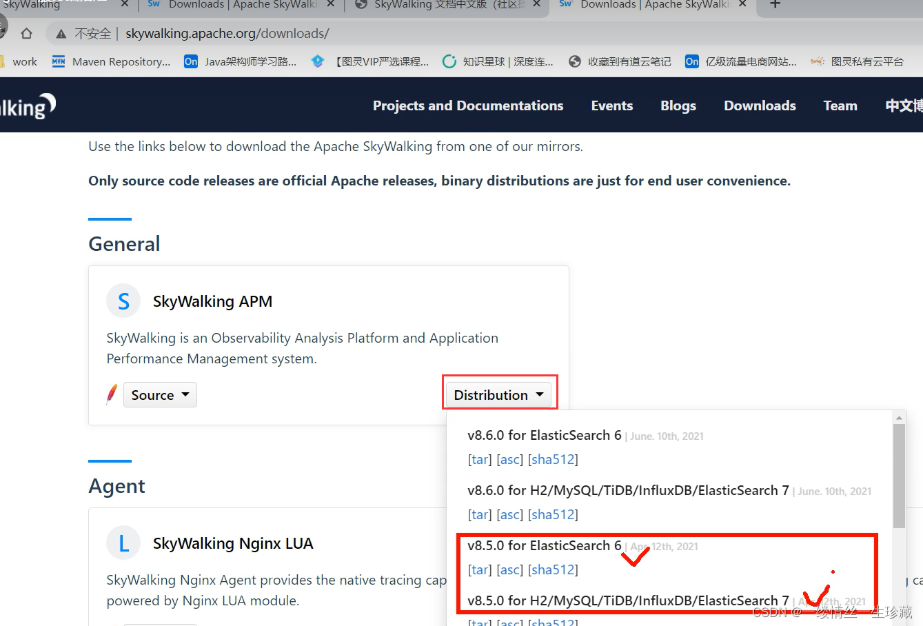Click the not-secure warning icon in address bar
This screenshot has height=626, width=923.
tap(61, 34)
